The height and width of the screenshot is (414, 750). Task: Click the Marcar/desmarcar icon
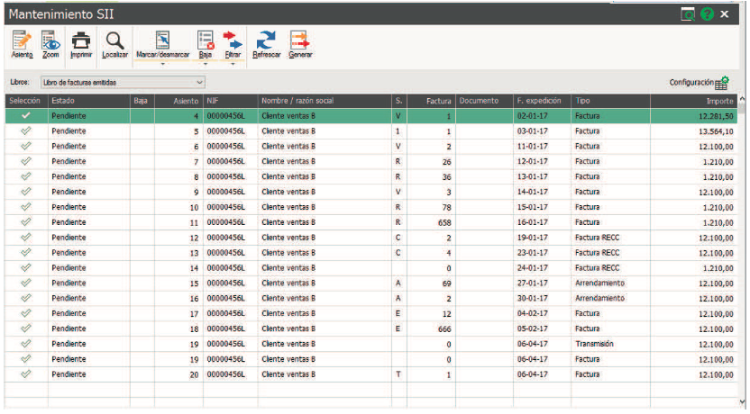point(162,45)
